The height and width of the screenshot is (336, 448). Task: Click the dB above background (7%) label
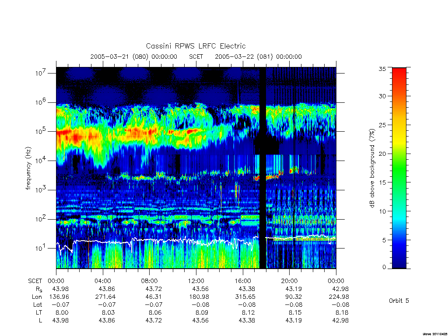tap(372, 168)
